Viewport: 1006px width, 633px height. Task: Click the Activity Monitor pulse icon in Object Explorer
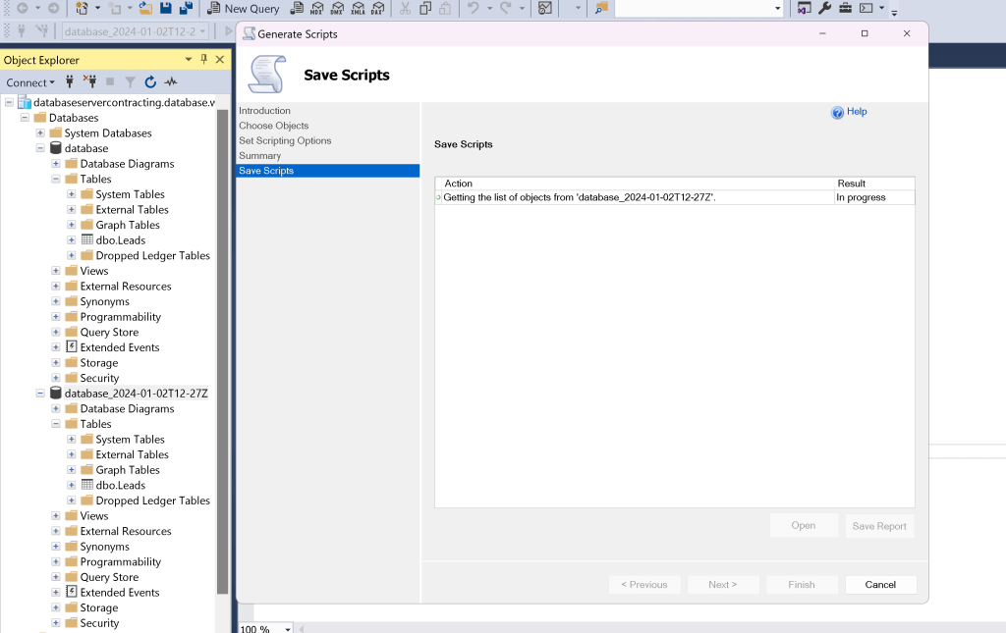pyautogui.click(x=171, y=81)
